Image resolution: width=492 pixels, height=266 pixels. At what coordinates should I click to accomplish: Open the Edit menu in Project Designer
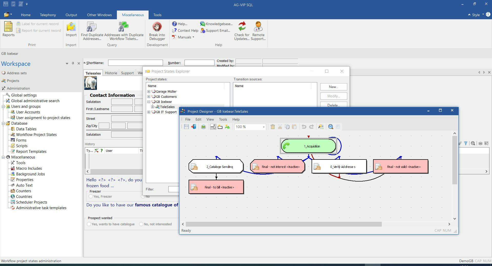(198, 119)
